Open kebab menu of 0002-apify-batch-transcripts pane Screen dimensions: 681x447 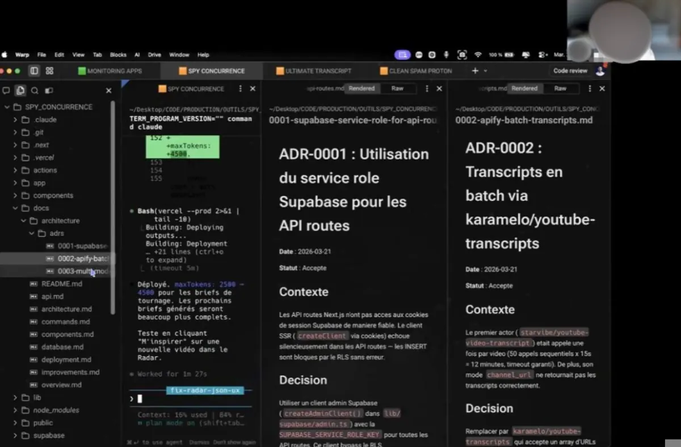click(590, 89)
